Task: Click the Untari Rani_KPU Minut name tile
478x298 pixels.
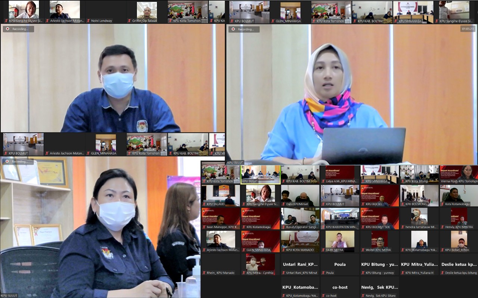Action: 300,264
